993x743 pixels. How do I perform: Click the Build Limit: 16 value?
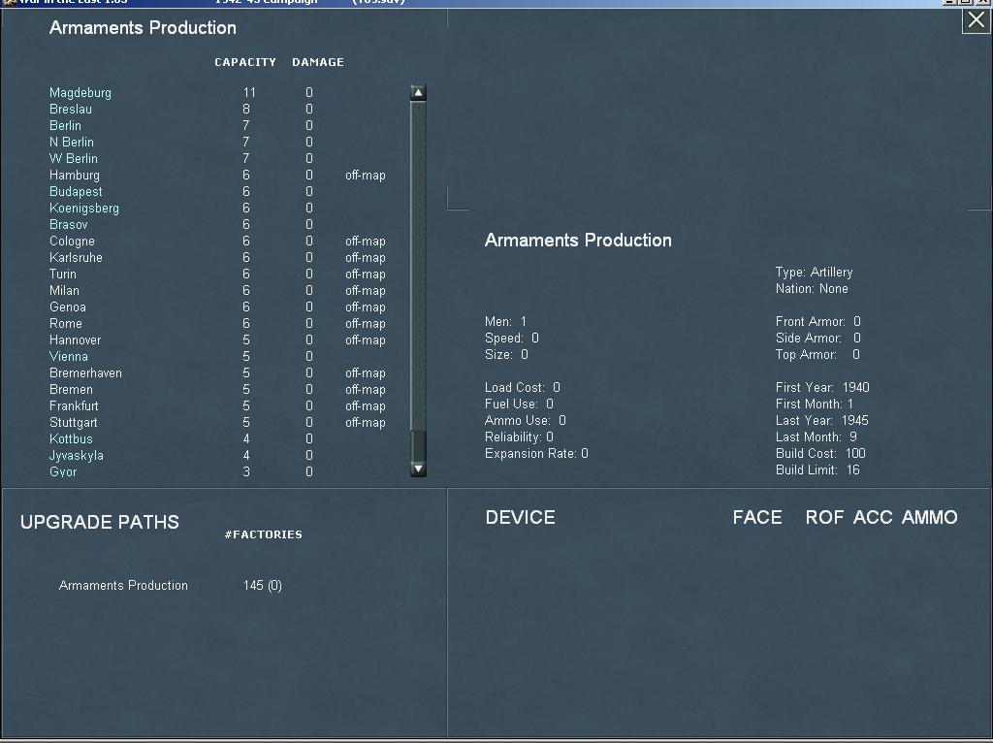[817, 469]
